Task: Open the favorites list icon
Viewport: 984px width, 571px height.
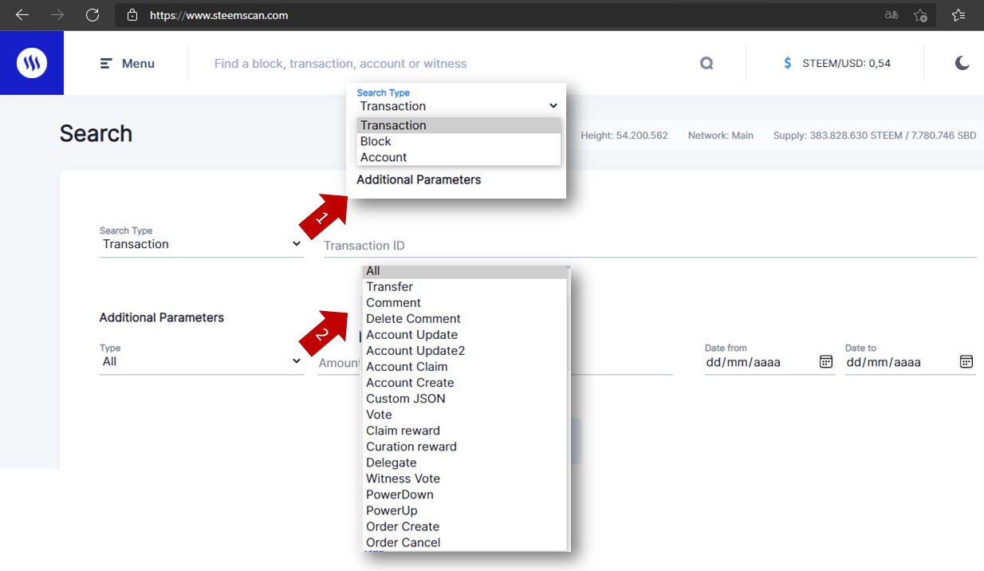Action: 958,14
